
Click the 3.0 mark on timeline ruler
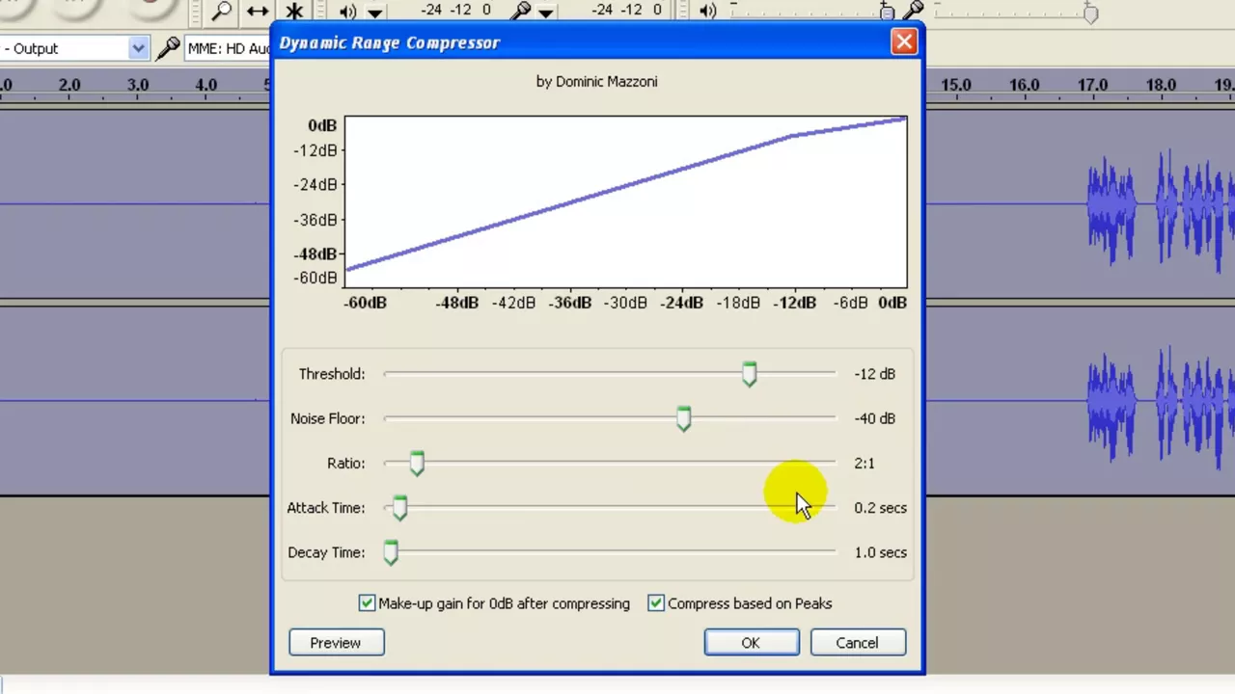pyautogui.click(x=138, y=85)
